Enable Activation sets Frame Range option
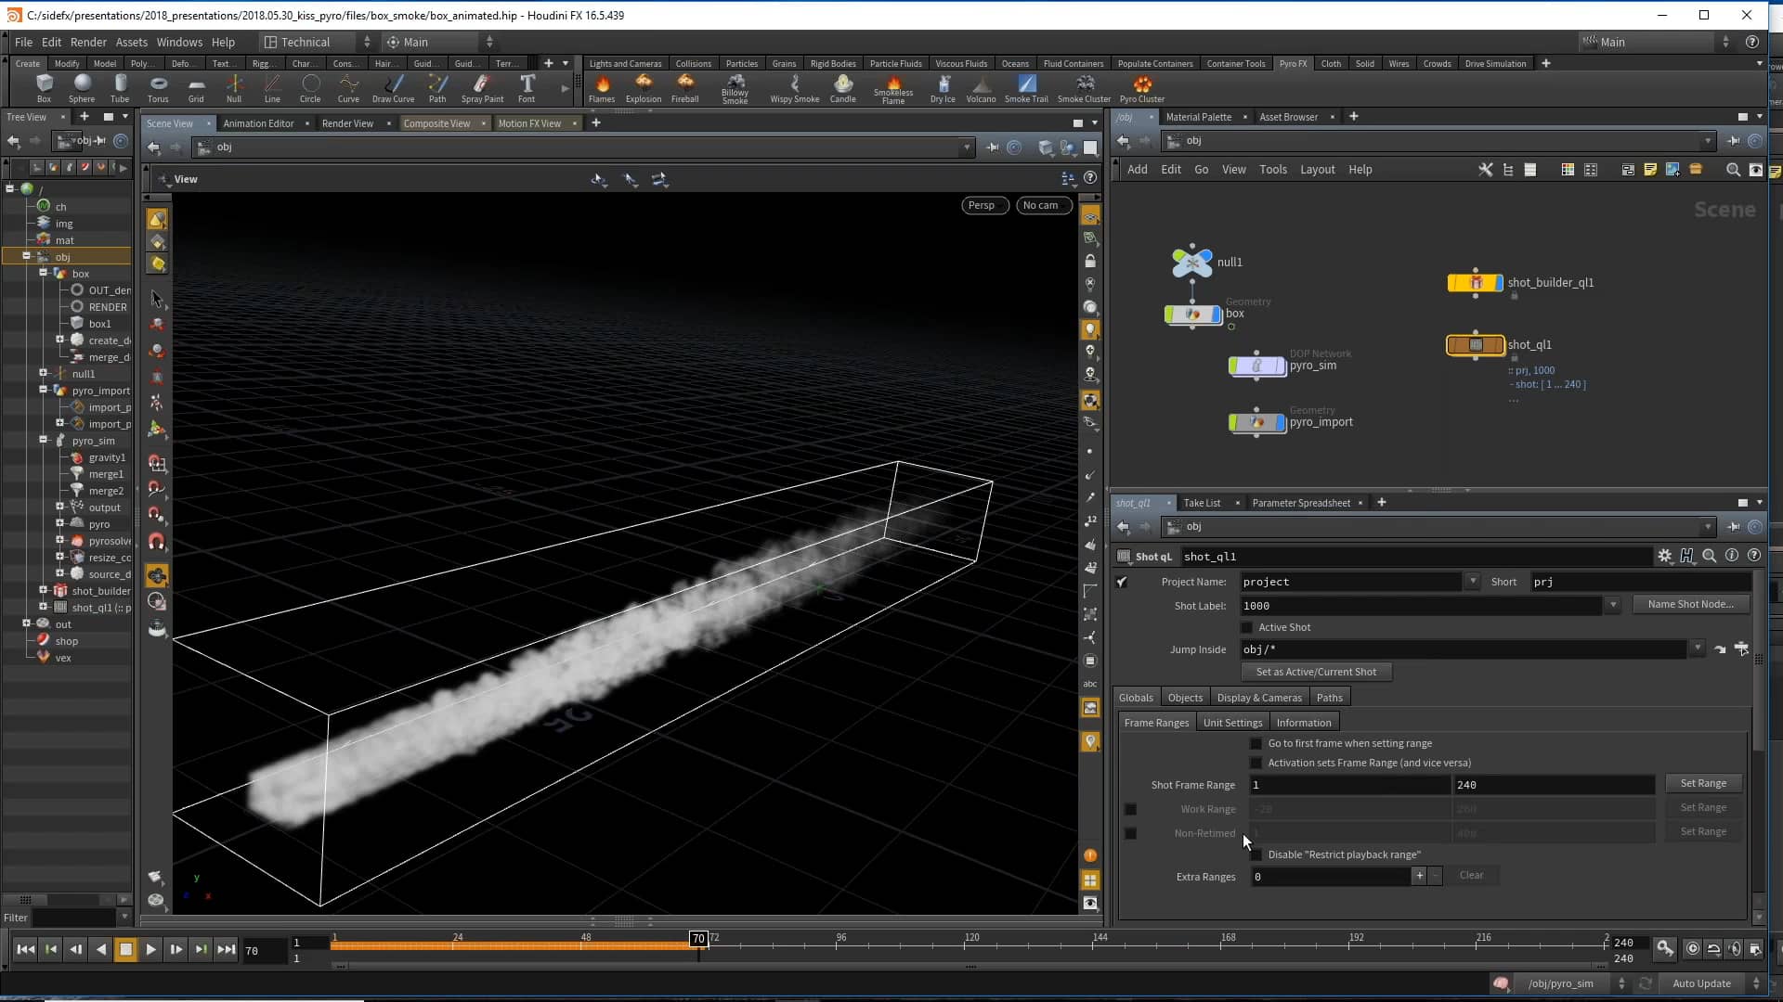Image resolution: width=1783 pixels, height=1002 pixels. tap(1256, 762)
